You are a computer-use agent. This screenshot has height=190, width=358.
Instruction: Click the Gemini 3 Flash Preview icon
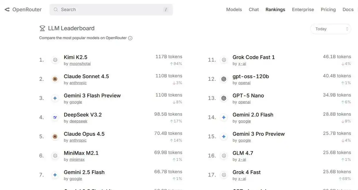(x=55, y=98)
